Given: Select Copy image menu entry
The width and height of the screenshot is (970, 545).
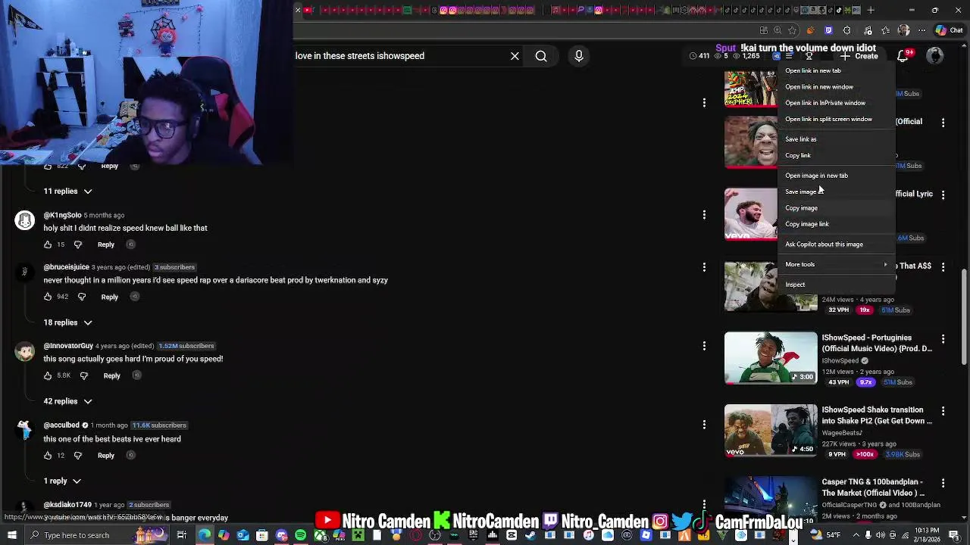Looking at the screenshot, I should (x=837, y=208).
